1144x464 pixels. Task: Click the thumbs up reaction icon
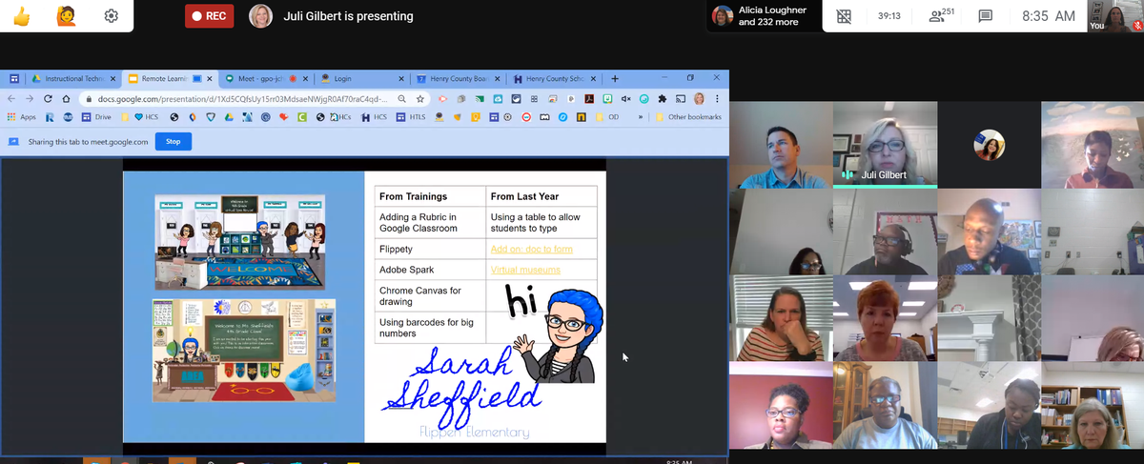point(21,16)
